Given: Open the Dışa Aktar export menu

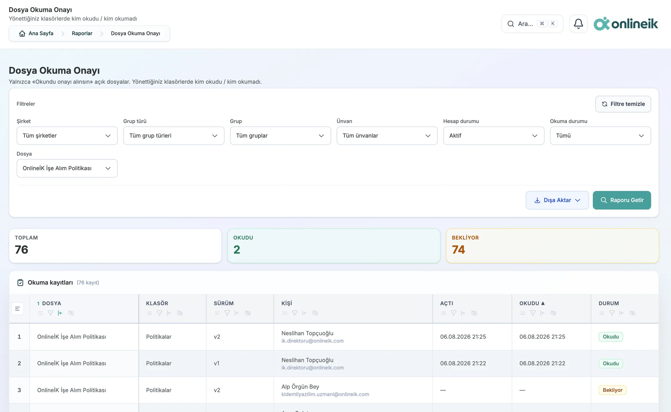Looking at the screenshot, I should point(557,200).
